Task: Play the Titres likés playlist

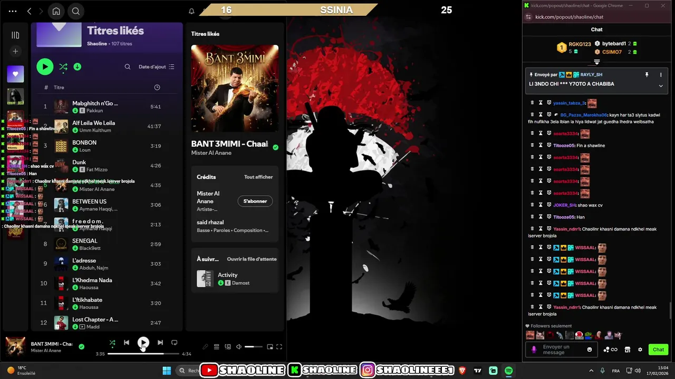Action: click(45, 67)
